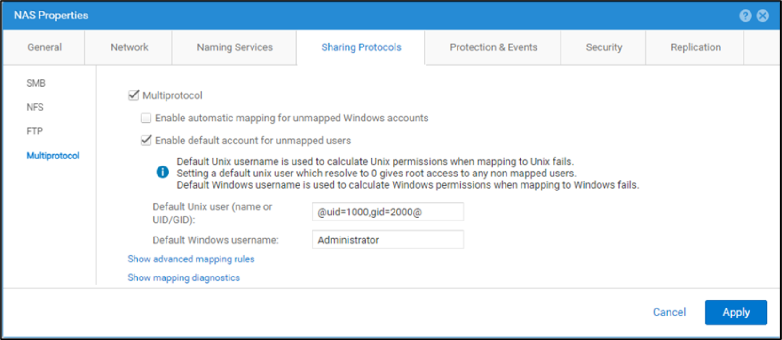Viewport: 782px width, 340px height.
Task: Select SMB in the side menu
Action: coord(36,83)
